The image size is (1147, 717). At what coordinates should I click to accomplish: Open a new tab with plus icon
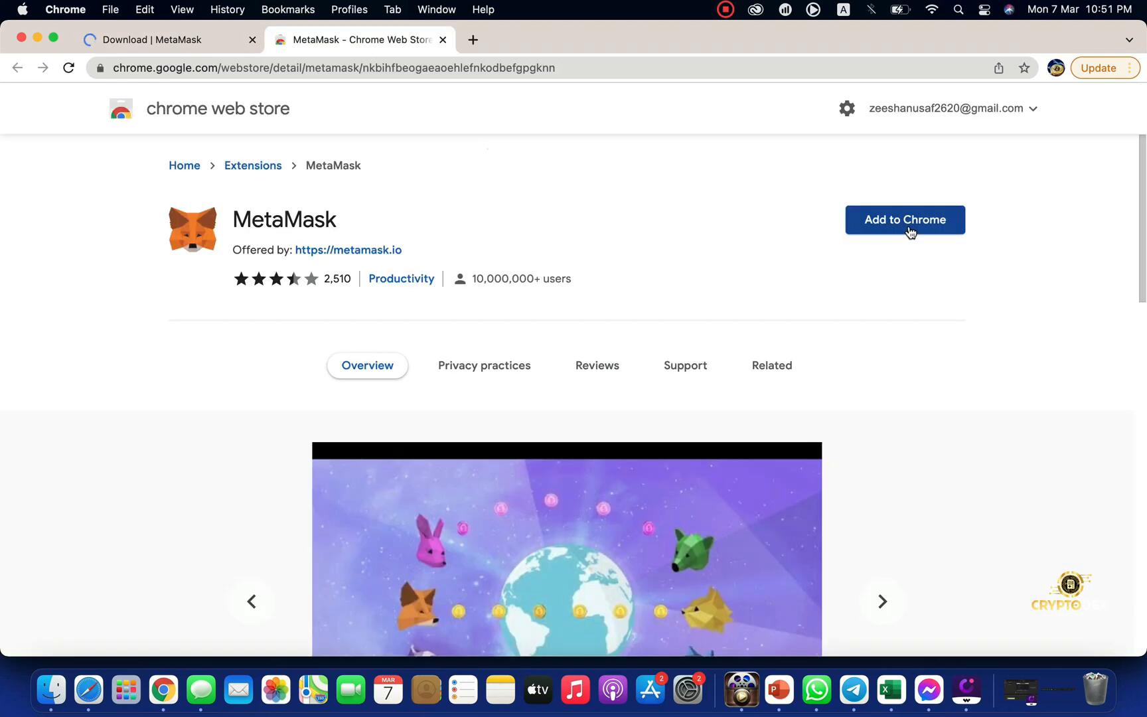(473, 40)
